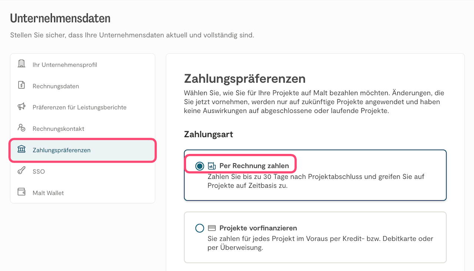Click the Zahlungspräferenzen sidebar label

(x=61, y=150)
